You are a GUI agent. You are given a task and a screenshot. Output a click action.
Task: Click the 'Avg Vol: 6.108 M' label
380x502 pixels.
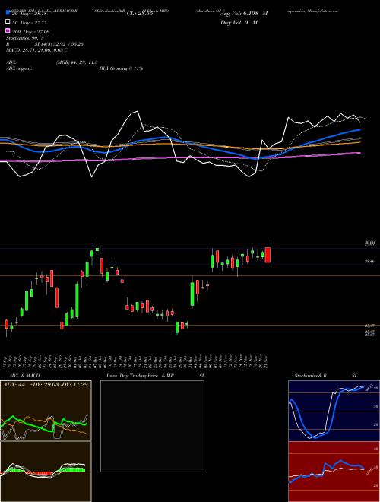(x=244, y=14)
